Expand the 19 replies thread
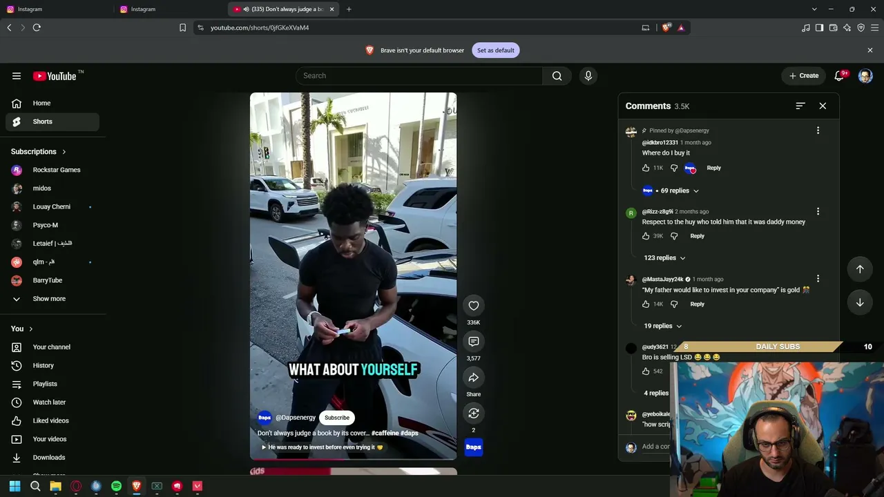The image size is (884, 497). click(x=663, y=326)
